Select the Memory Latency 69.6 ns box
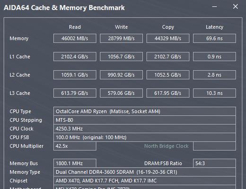This screenshot has height=189, width=246. tap(214, 38)
